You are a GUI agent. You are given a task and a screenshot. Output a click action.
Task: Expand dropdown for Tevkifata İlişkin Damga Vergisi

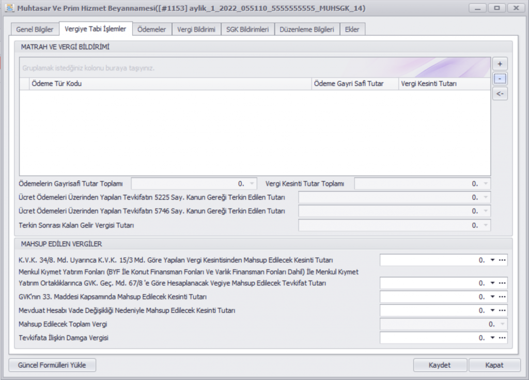(x=492, y=338)
